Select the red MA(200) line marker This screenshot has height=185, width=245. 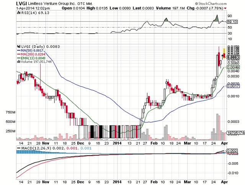[19, 54]
